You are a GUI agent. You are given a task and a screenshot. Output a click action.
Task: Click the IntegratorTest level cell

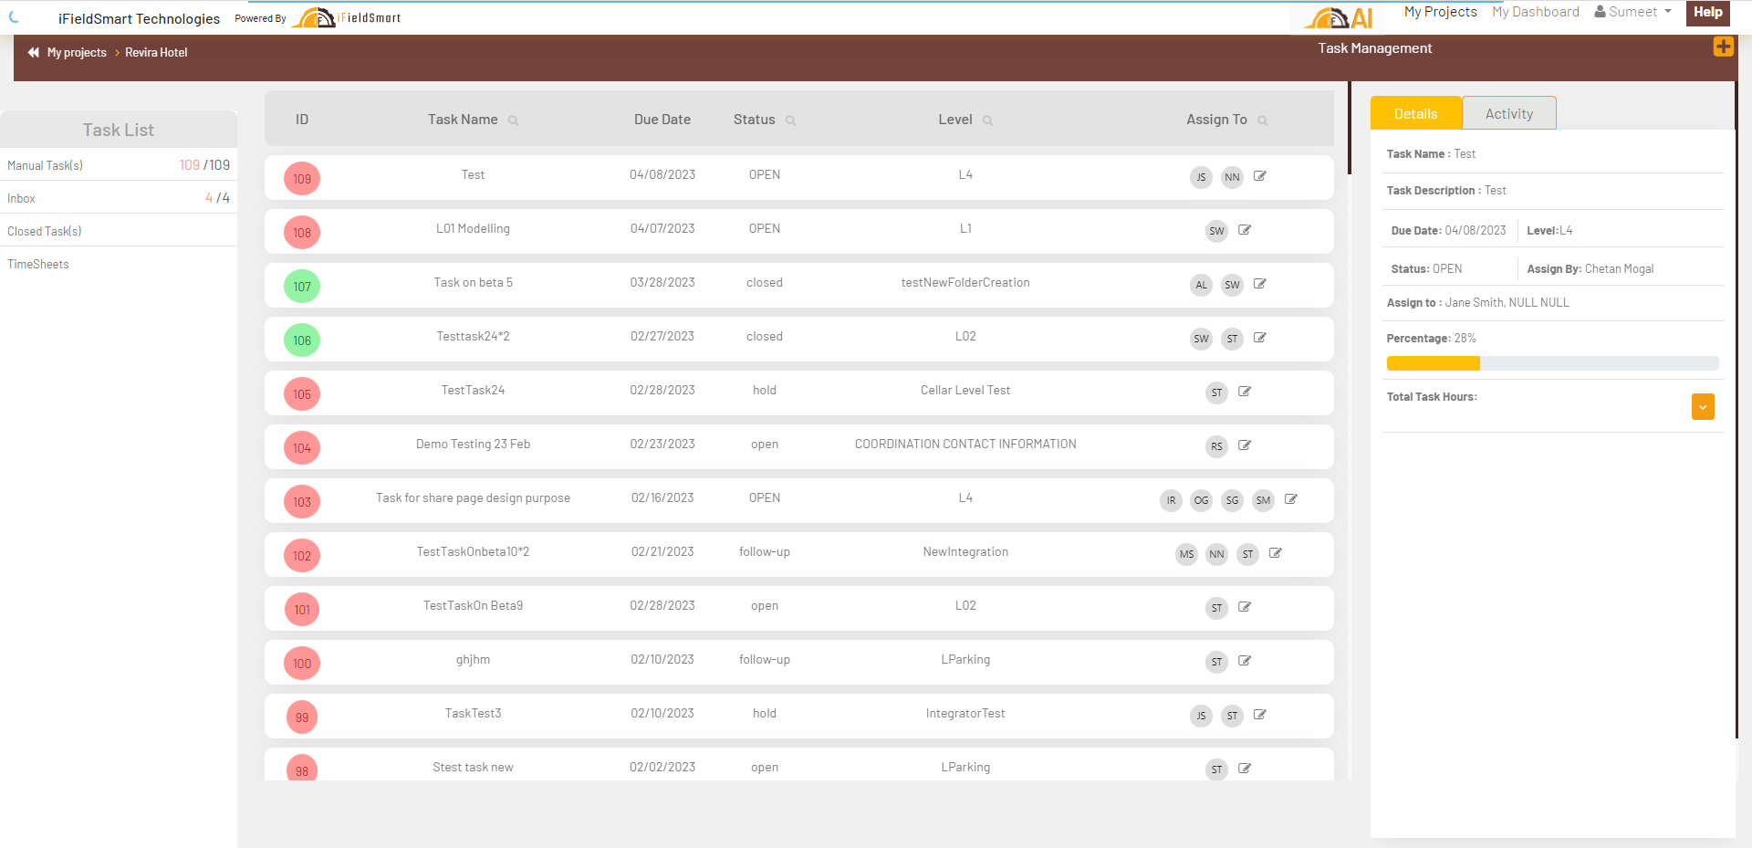pyautogui.click(x=965, y=714)
